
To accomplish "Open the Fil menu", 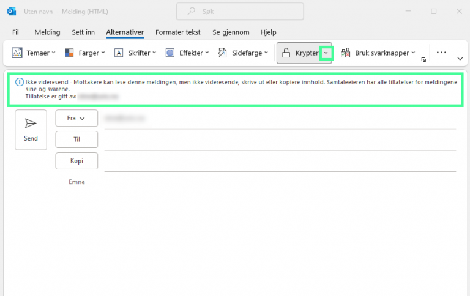I will tap(16, 32).
